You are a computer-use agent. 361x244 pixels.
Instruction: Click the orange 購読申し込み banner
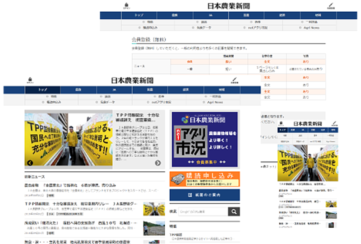pos(205,179)
